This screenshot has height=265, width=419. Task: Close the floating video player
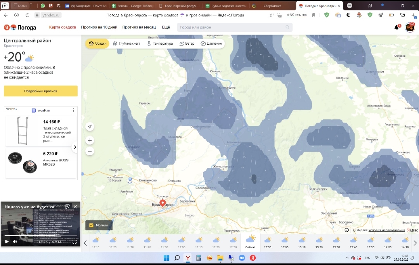coord(75,207)
